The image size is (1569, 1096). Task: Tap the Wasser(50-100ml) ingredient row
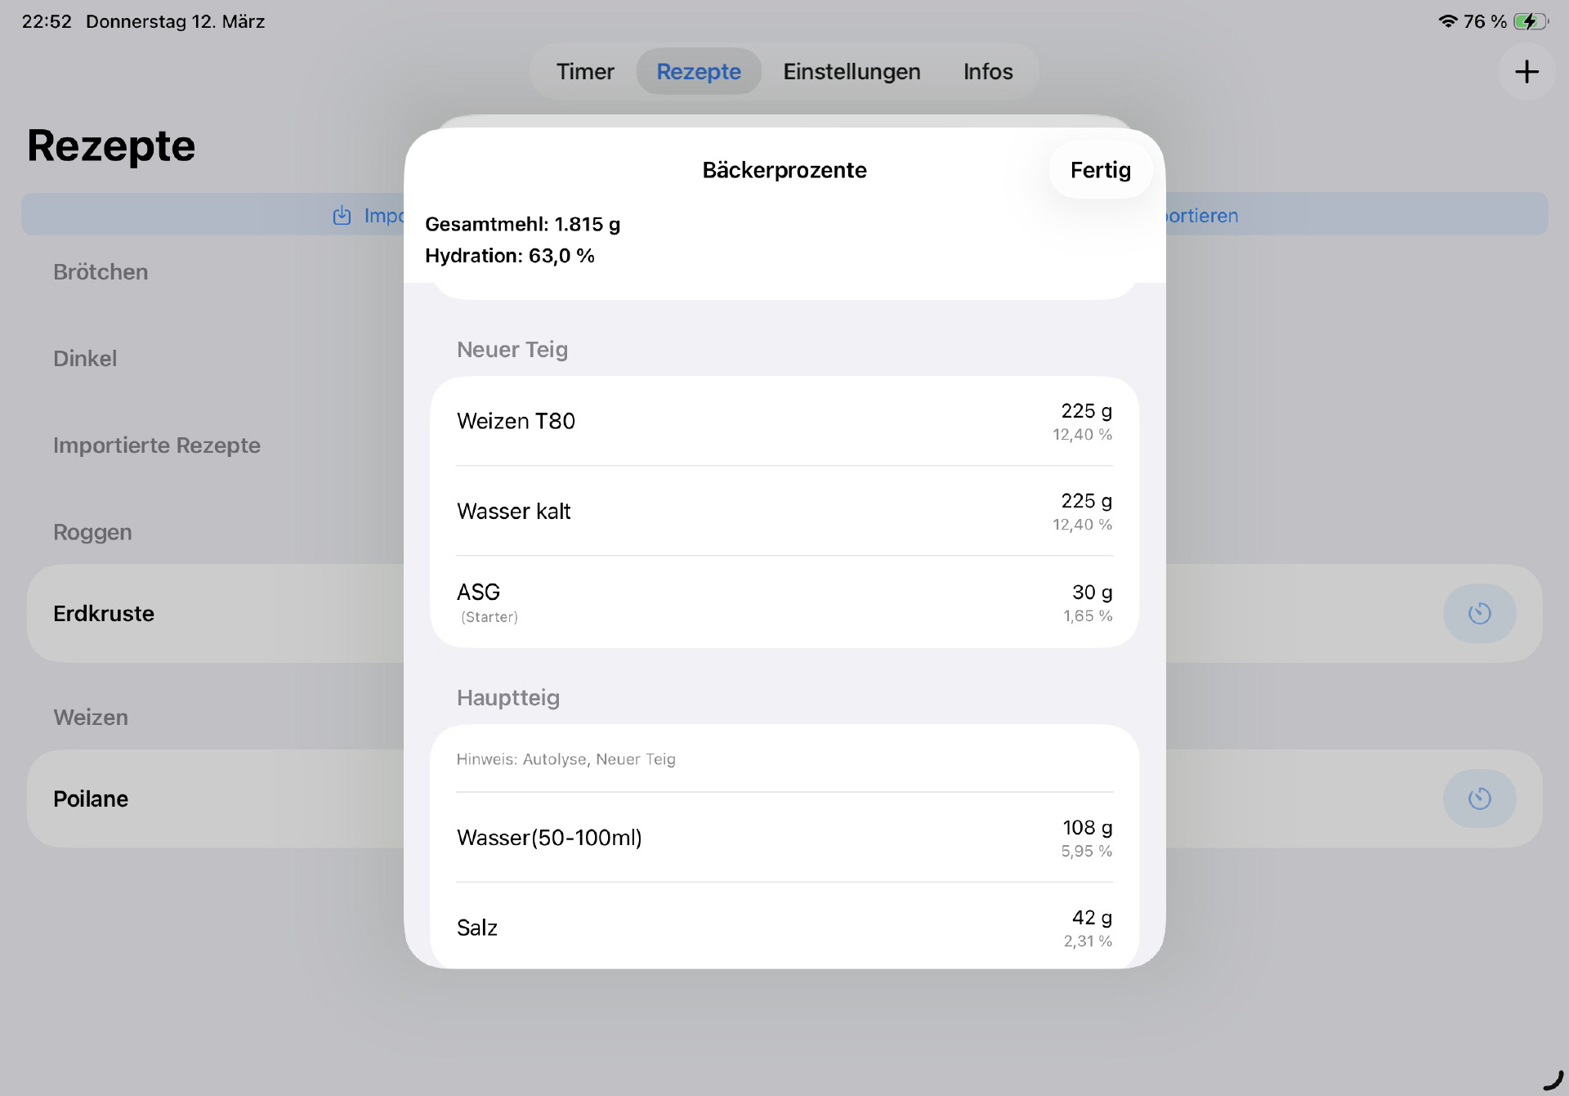[784, 838]
